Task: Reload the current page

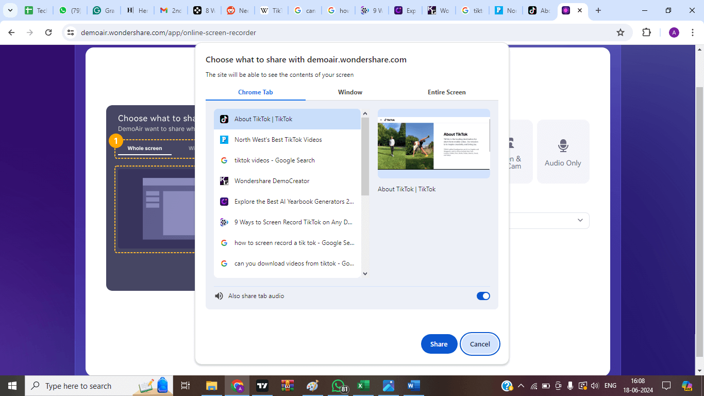Action: (48, 32)
